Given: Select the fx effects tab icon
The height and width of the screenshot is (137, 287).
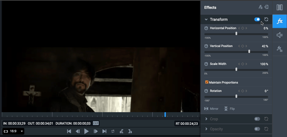Looking at the screenshot, I should [280, 21].
